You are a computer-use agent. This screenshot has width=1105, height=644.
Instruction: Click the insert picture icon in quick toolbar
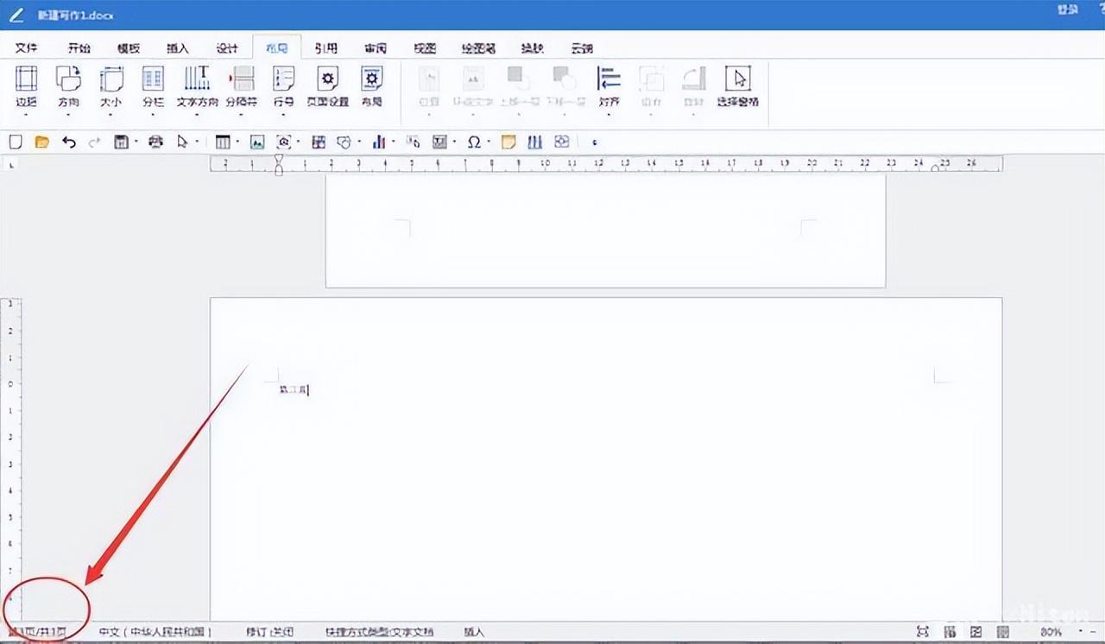(257, 142)
